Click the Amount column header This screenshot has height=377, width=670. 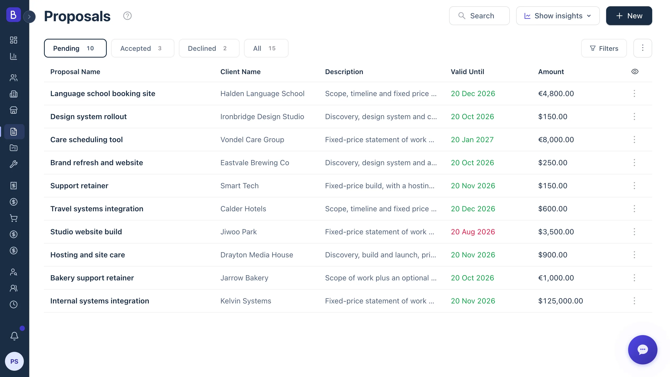(x=551, y=72)
